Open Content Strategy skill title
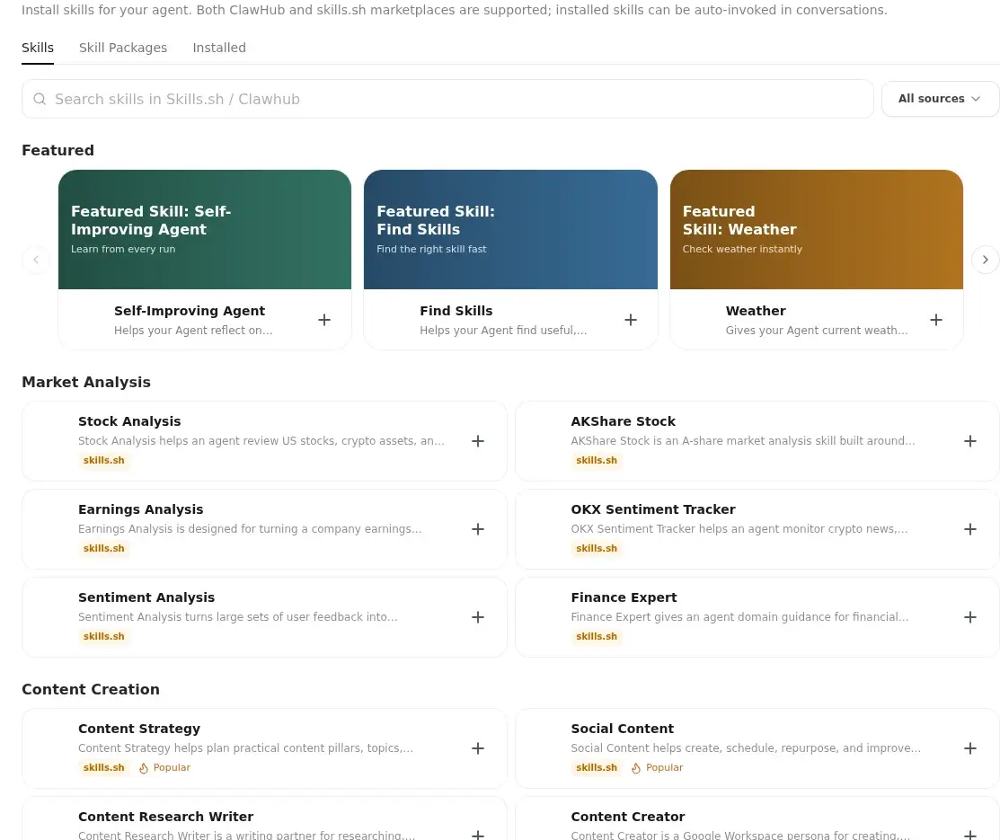The height and width of the screenshot is (840, 1000). (x=139, y=729)
